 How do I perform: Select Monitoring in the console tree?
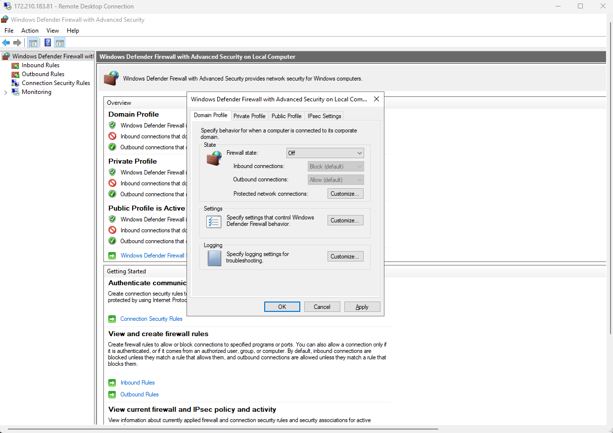(x=37, y=92)
